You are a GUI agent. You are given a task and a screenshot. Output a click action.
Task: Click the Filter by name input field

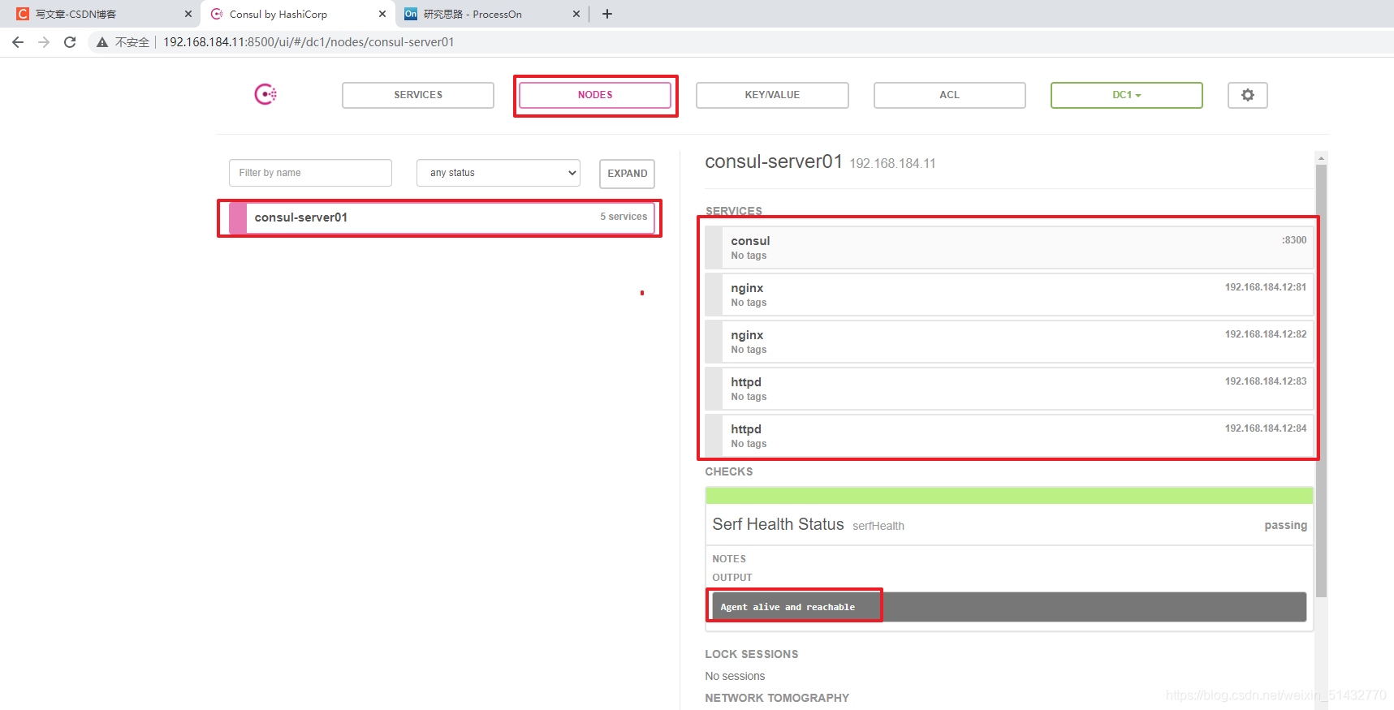pos(310,173)
